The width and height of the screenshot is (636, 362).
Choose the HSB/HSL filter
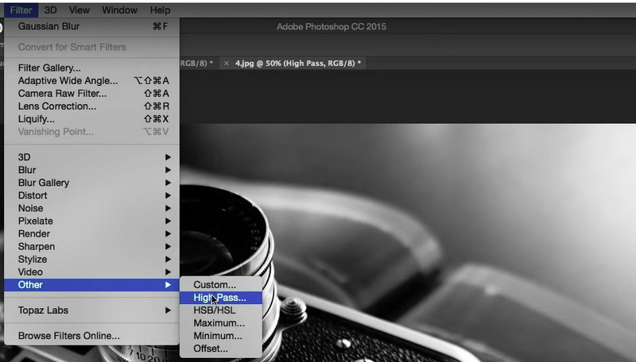click(x=221, y=310)
